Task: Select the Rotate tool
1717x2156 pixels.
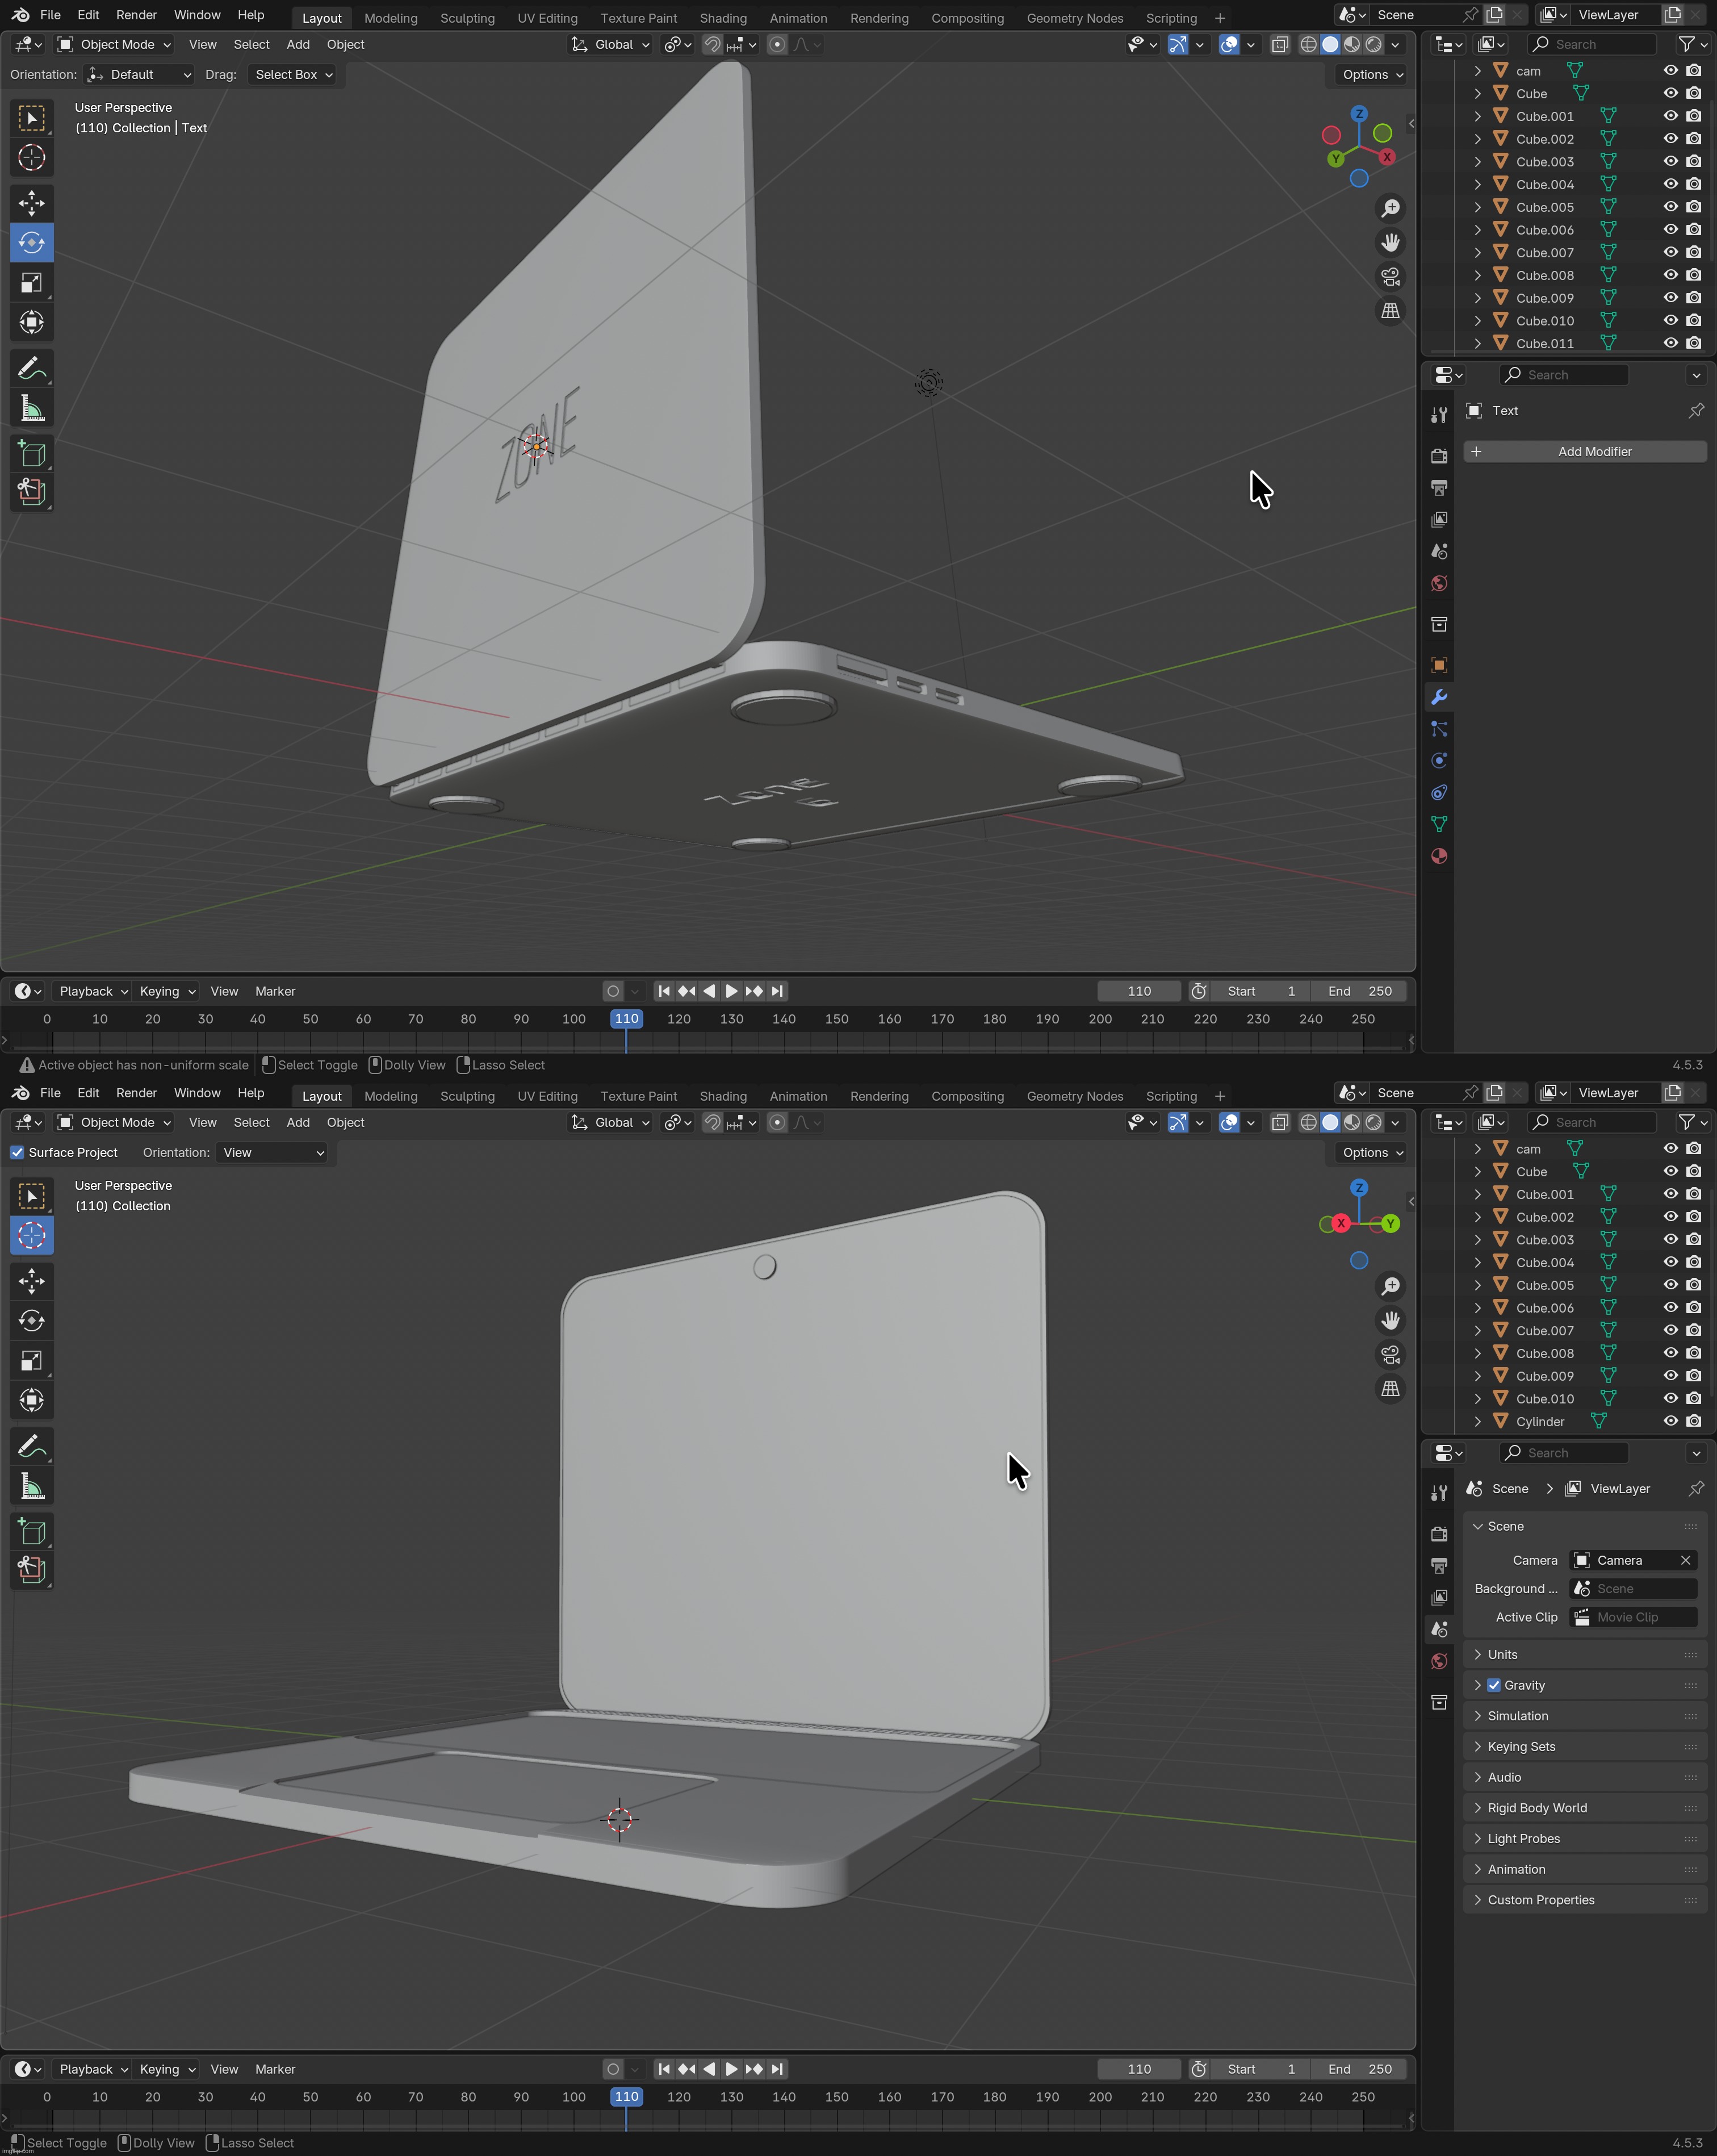Action: tap(32, 242)
